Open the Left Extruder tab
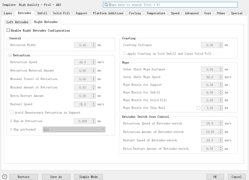The image size is (249, 180). (x=17, y=22)
